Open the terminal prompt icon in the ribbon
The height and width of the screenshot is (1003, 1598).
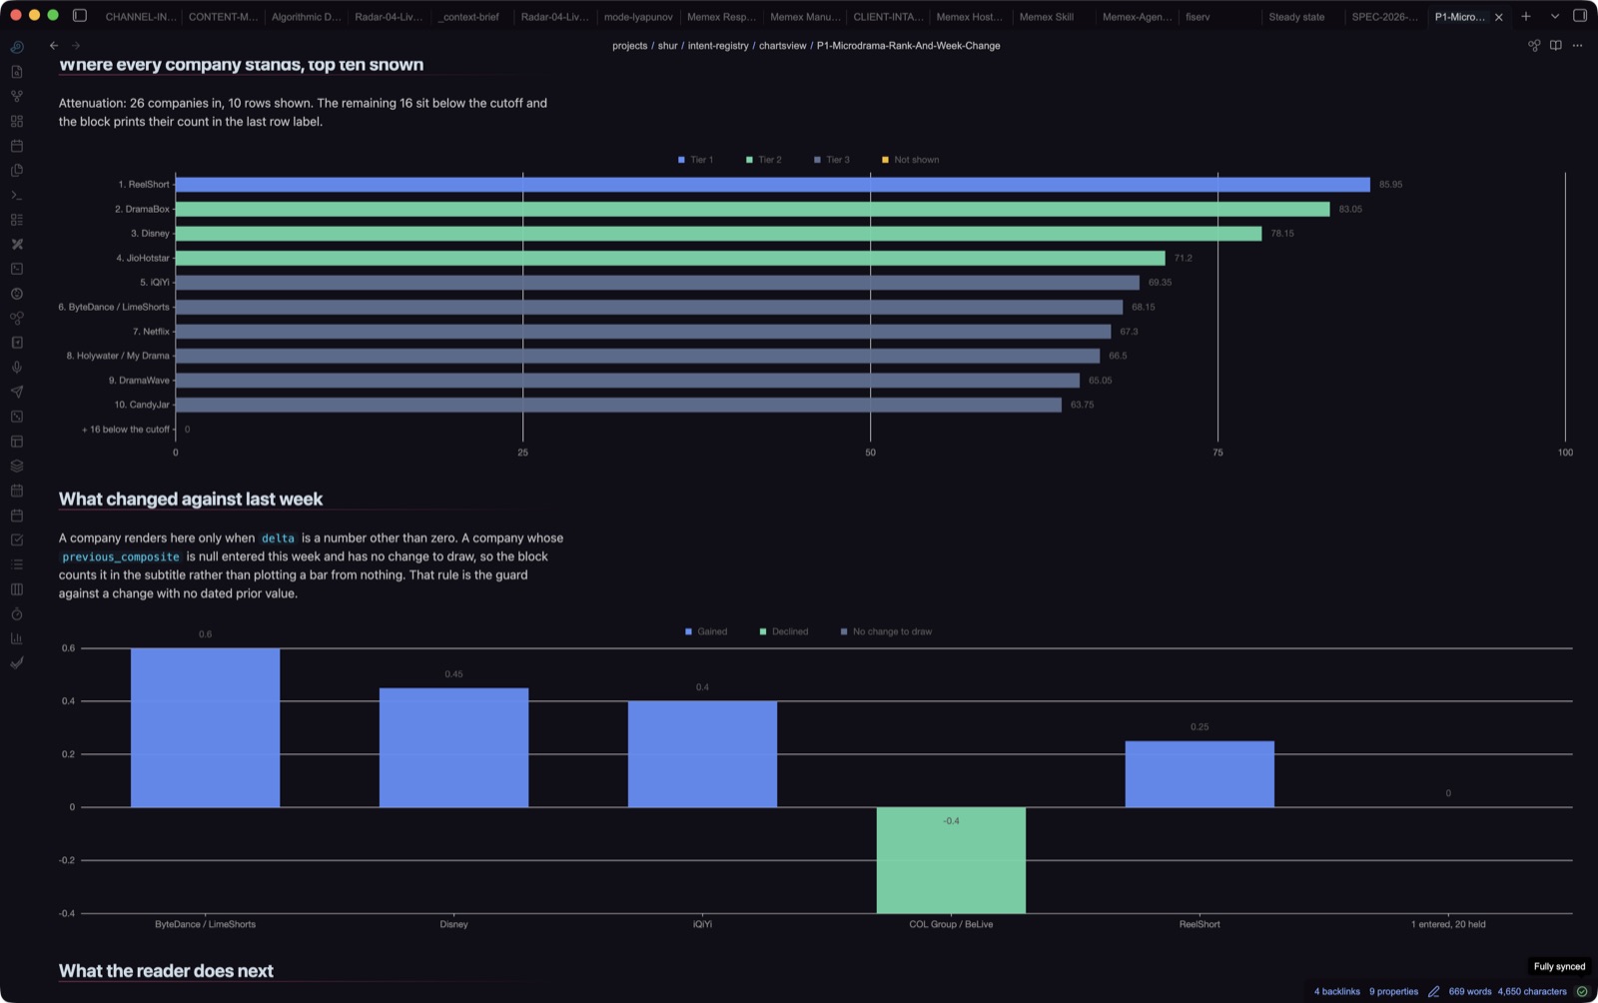pyautogui.click(x=17, y=195)
